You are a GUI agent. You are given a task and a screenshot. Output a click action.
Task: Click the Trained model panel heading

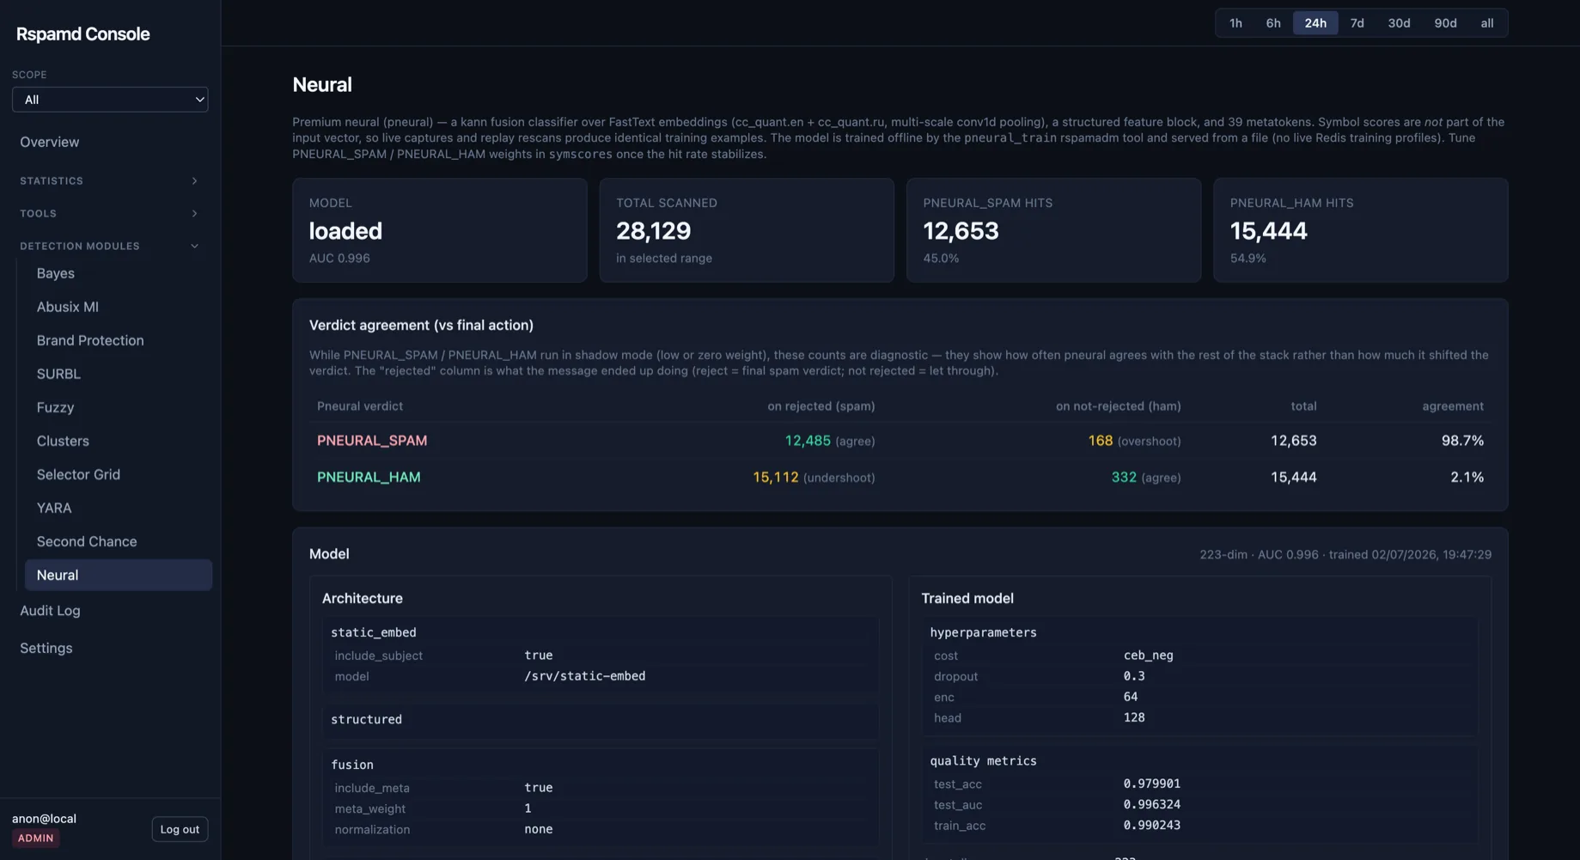click(x=967, y=599)
